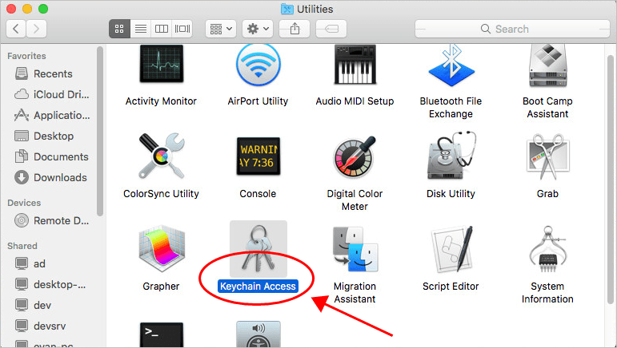Switch to column view
617x348 pixels.
click(x=162, y=29)
